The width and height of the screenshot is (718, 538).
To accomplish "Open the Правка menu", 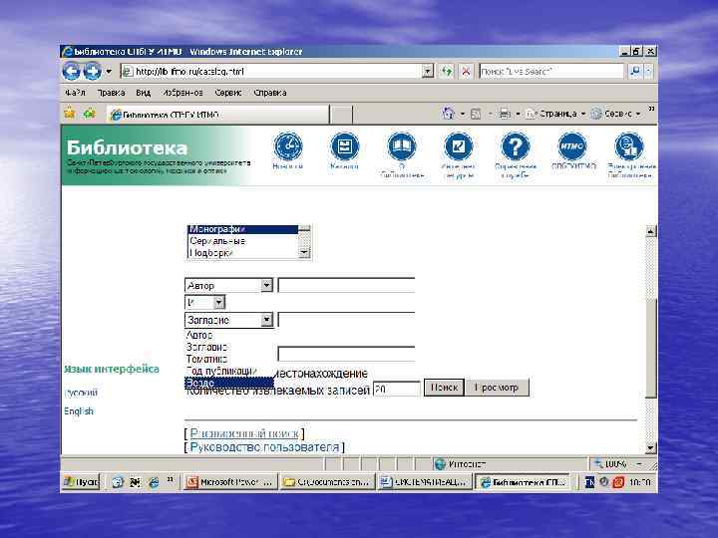I will pos(111,93).
